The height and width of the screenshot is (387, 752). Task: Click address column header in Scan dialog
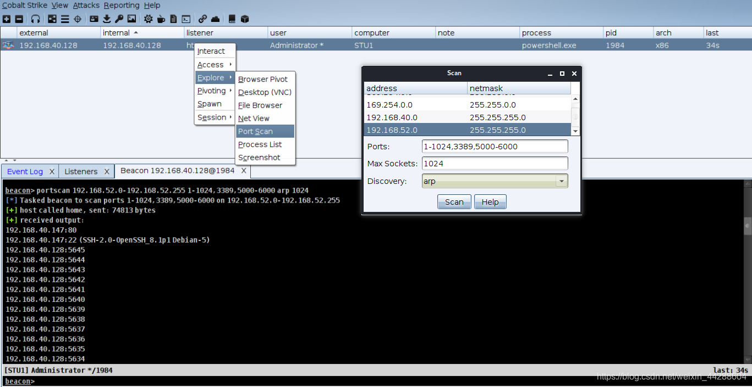[x=415, y=88]
